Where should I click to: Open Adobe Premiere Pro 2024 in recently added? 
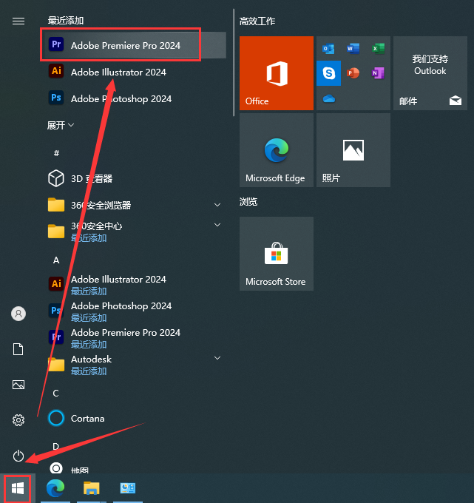[x=134, y=45]
